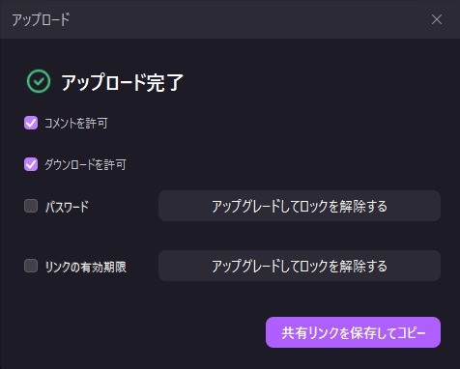This screenshot has height=369, width=460.
Task: Select the empty box left of リンクの有効期限
Action: (x=31, y=266)
